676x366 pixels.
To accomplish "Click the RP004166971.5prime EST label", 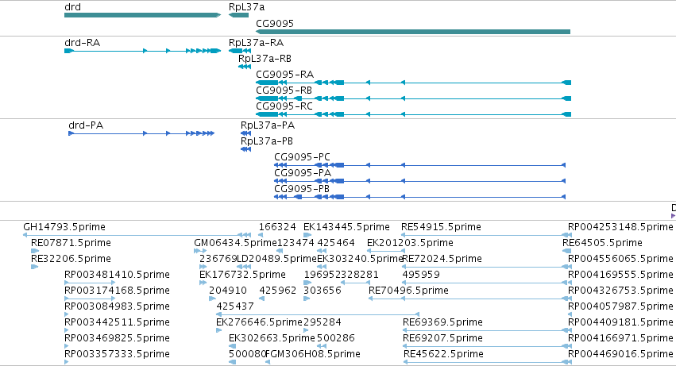I will (x=620, y=339).
